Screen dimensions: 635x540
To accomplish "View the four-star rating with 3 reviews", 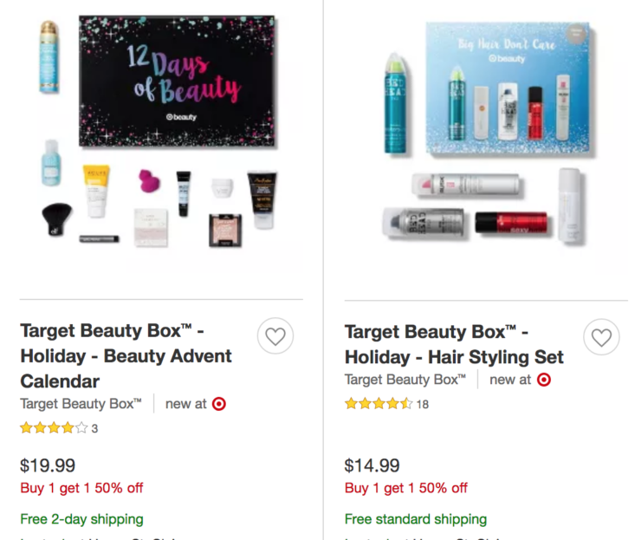I will coord(59,428).
